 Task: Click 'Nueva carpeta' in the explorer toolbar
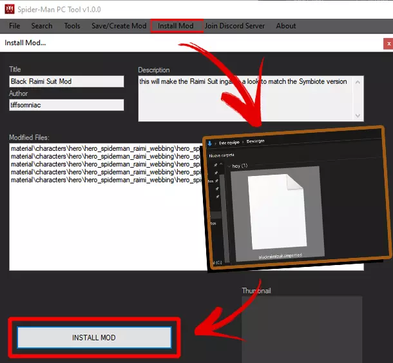[222, 155]
